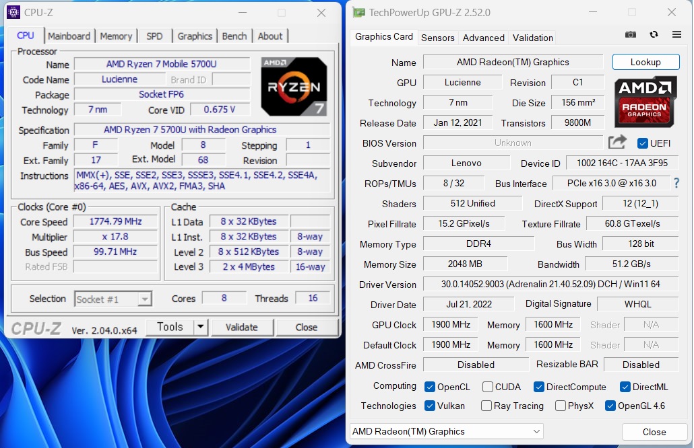Open the Advanced tab in GPU-Z
The image size is (694, 448).
point(483,38)
